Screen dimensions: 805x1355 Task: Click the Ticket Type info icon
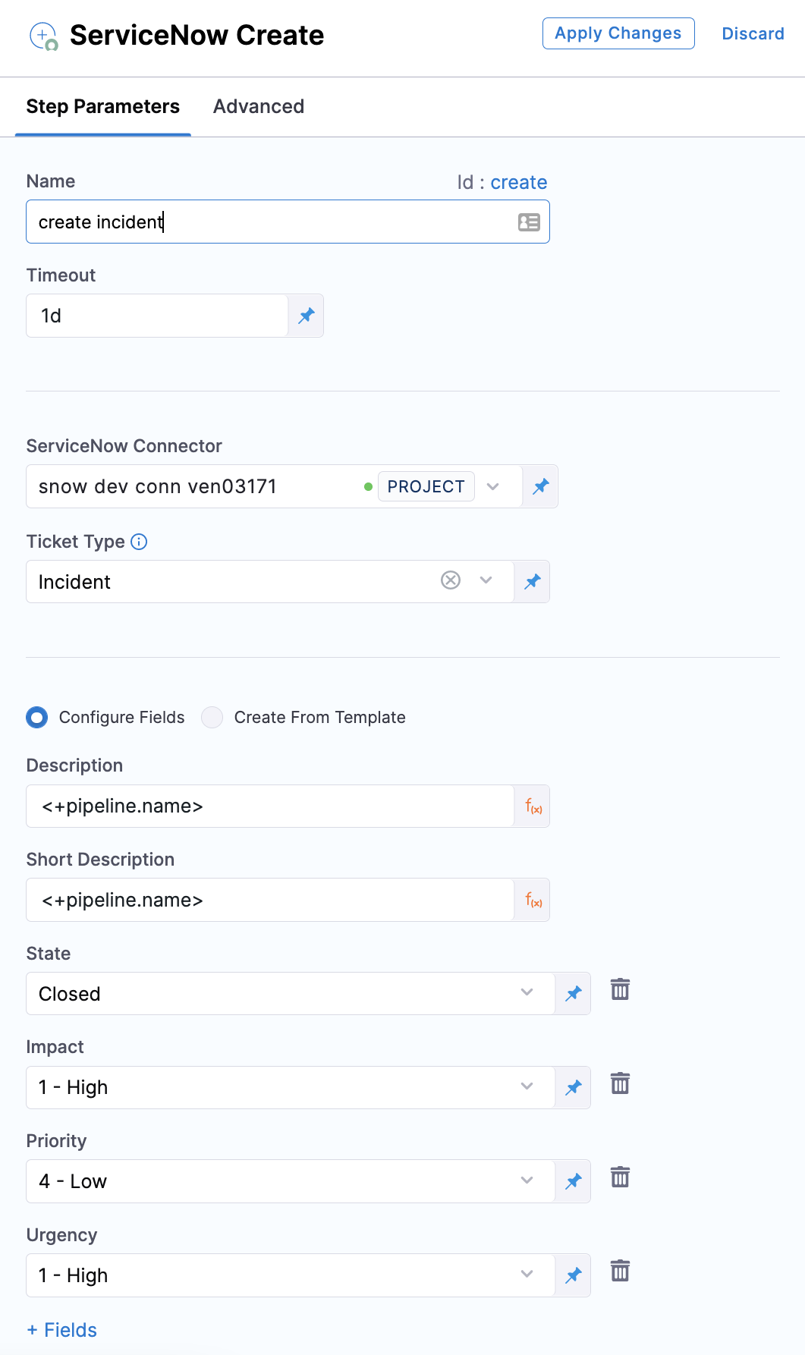point(139,542)
